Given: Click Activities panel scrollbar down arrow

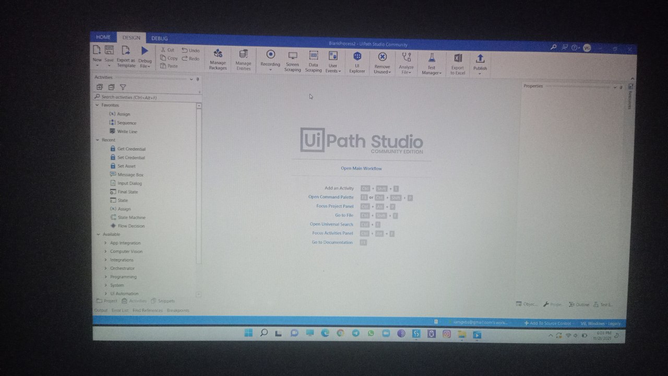Looking at the screenshot, I should point(198,295).
